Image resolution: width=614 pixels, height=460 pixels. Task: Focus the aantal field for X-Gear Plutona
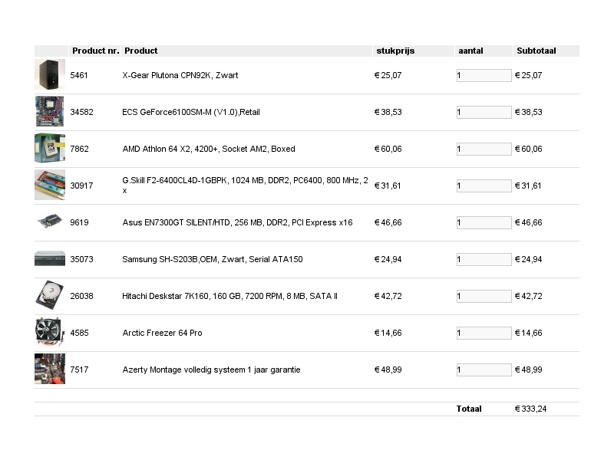484,75
